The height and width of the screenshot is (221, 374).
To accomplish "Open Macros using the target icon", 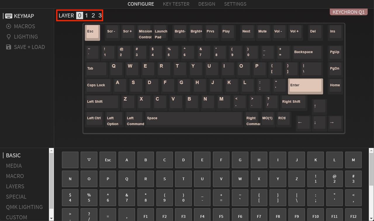I will click(x=9, y=26).
